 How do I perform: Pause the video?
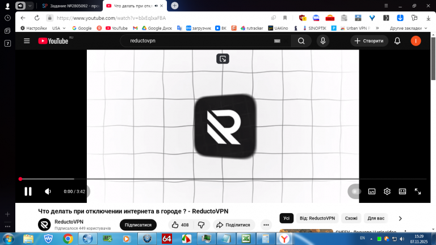[28, 191]
